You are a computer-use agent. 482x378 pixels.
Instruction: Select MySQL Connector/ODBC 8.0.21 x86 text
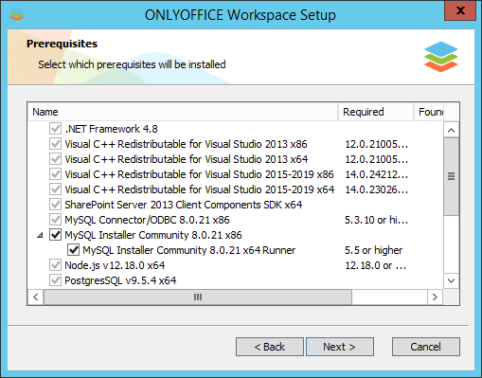pyautogui.click(x=147, y=220)
